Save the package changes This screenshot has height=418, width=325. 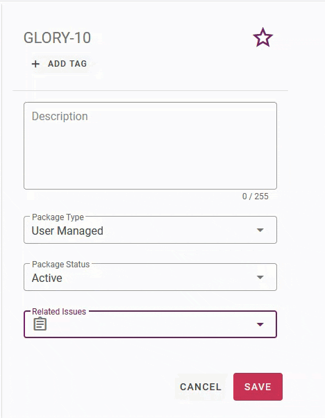click(258, 387)
